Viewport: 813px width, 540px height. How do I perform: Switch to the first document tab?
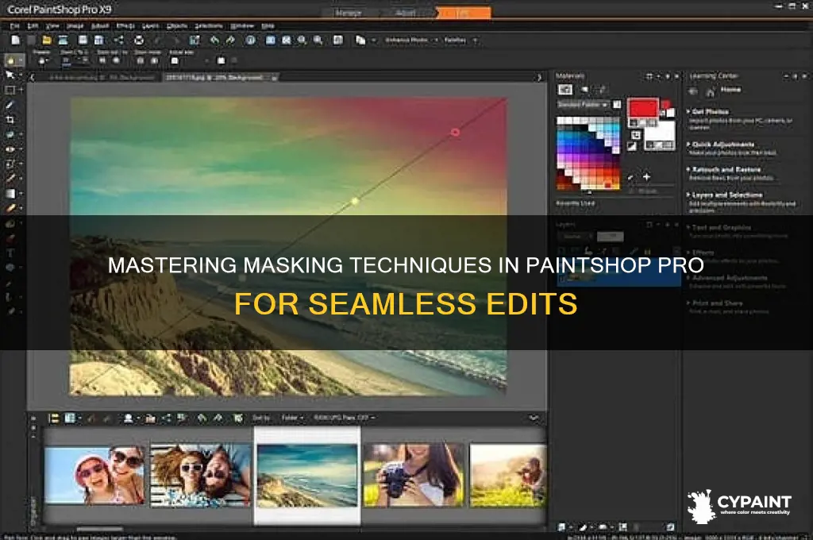click(x=102, y=77)
